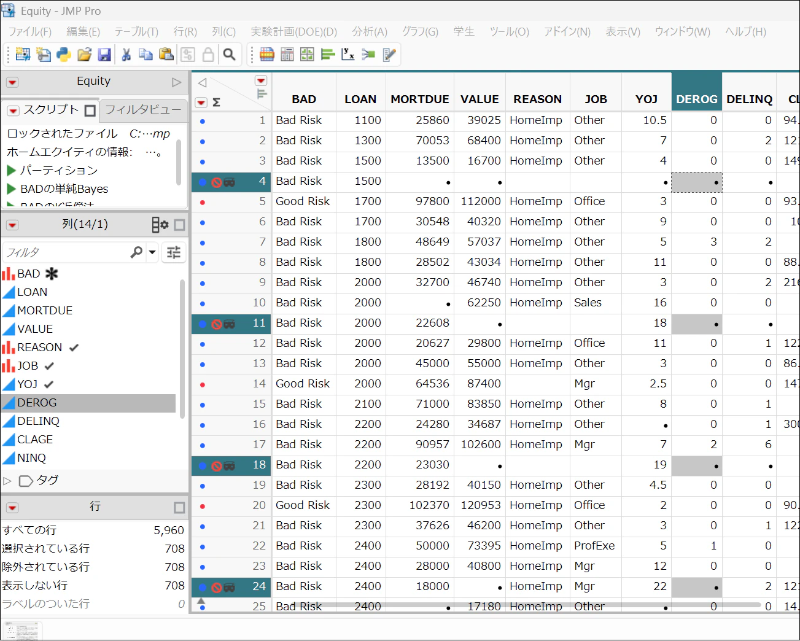800x641 pixels.
Task: Run the BADの単純Bayes script green triangle
Action: (11, 188)
